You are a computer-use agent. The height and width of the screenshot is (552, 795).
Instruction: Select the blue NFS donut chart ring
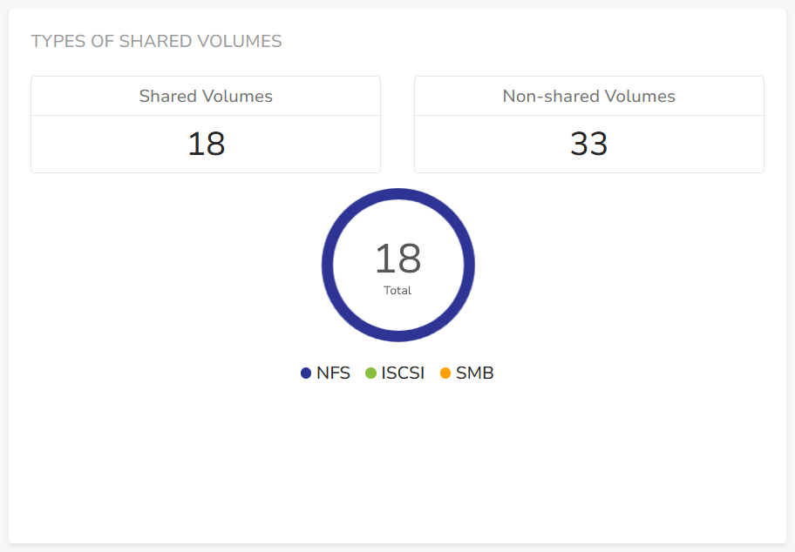(x=328, y=265)
